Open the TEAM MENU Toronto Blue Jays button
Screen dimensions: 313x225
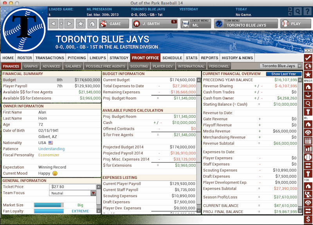click(246, 23)
